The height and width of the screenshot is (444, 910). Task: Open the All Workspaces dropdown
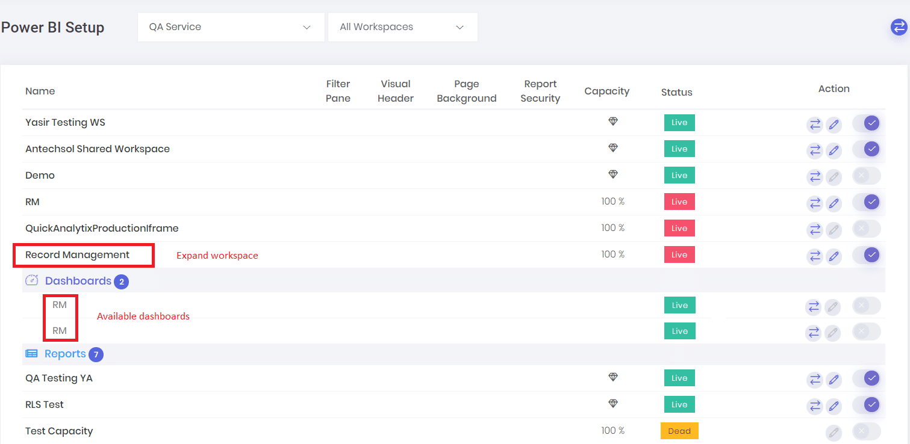(x=402, y=26)
